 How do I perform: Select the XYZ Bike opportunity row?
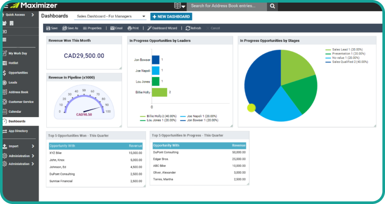[x=96, y=153]
